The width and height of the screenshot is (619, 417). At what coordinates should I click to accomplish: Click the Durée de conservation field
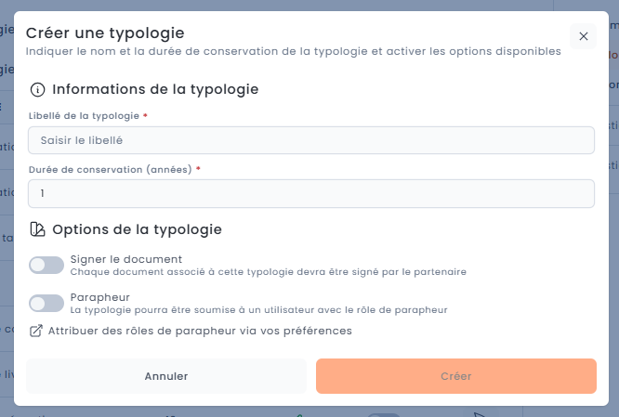pos(311,193)
